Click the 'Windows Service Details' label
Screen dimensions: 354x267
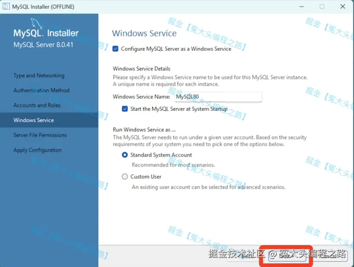[x=142, y=69]
